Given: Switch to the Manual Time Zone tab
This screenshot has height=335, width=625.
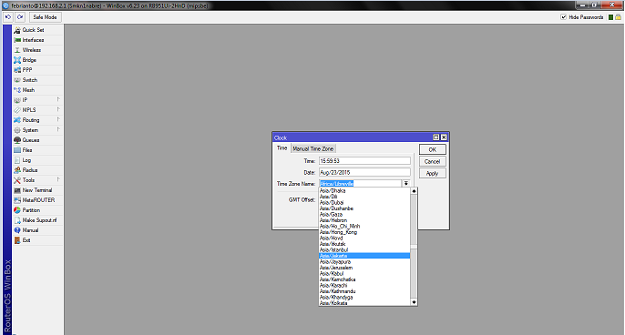Looking at the screenshot, I should (312, 148).
